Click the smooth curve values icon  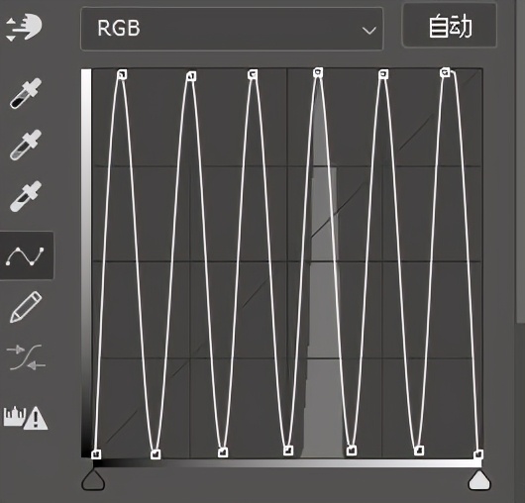click(x=26, y=357)
